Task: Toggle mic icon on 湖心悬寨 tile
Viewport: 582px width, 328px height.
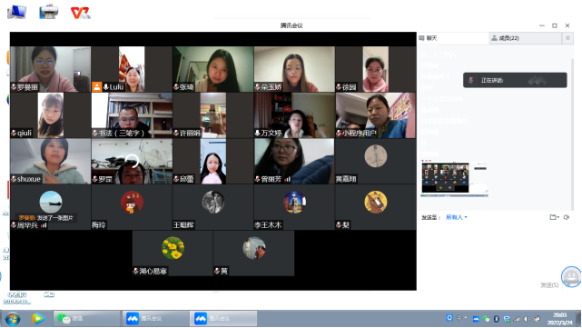Action: tap(136, 271)
